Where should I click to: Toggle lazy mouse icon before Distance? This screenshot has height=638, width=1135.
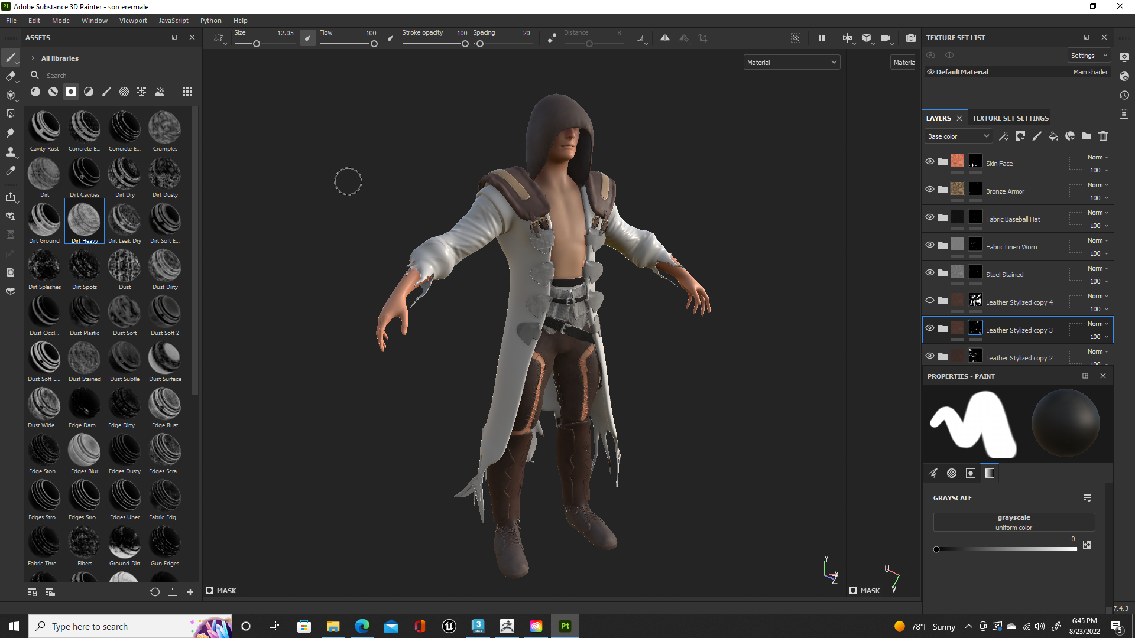tap(552, 38)
